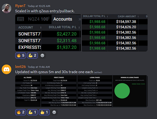
Task: Click the column menu icon beside CASH AMOUNT
Action: tap(138, 16)
